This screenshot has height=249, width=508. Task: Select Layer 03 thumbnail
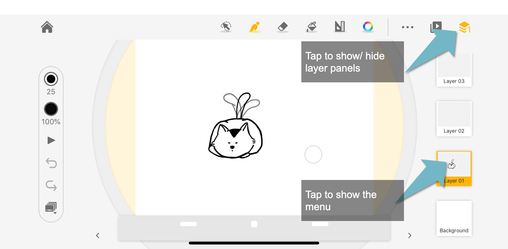(x=454, y=70)
